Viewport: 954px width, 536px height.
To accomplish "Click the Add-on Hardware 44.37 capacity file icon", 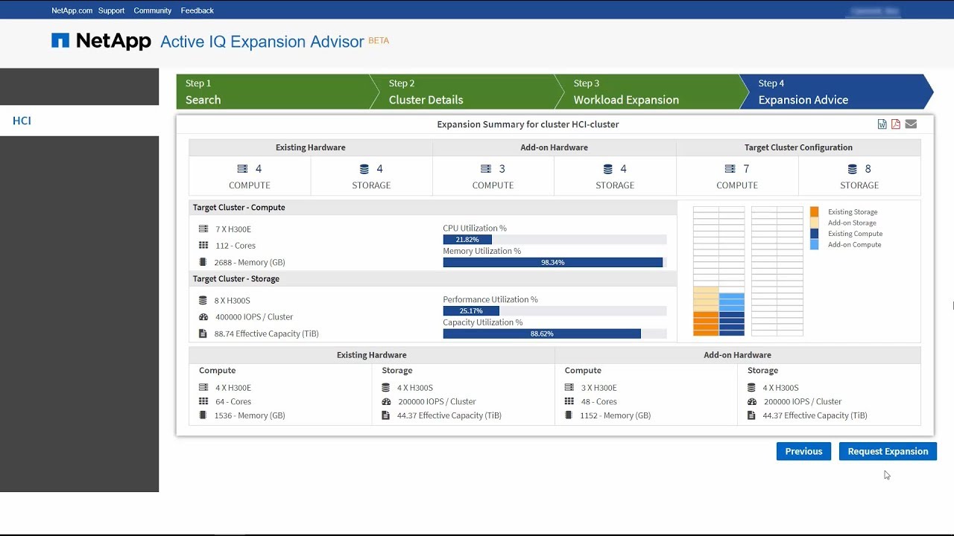I will pos(751,415).
